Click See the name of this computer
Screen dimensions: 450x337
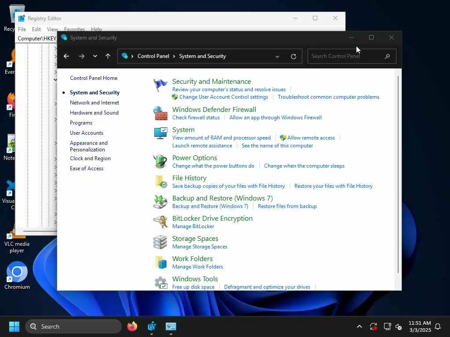tap(277, 146)
